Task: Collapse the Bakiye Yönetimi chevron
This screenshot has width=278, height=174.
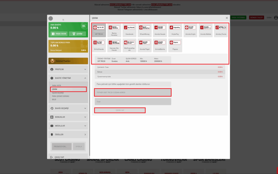Action: (x=85, y=78)
